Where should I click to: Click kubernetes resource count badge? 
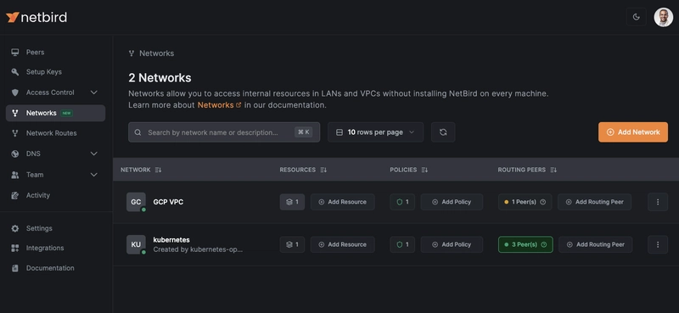click(x=292, y=244)
